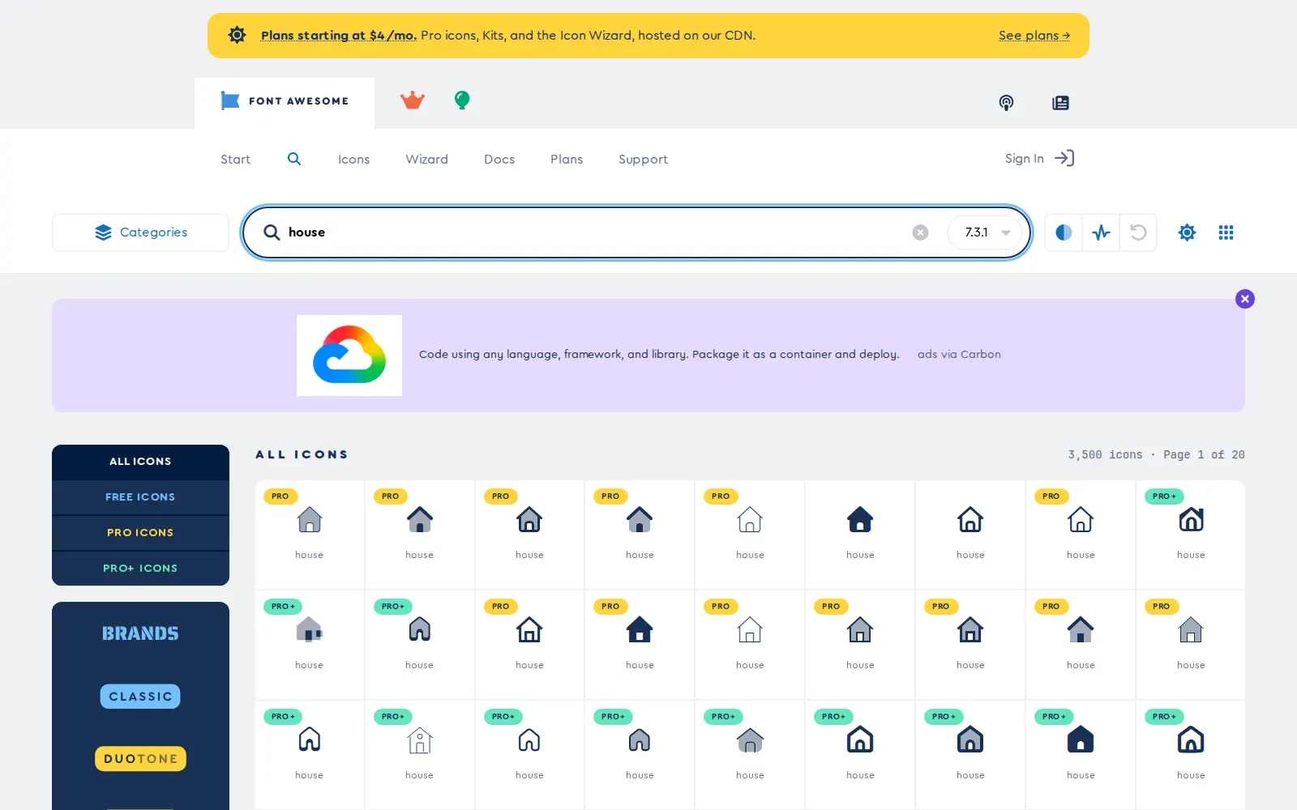Screen dimensions: 1297x810
Task: Choose the DUOTONE style filter
Action: (x=140, y=759)
